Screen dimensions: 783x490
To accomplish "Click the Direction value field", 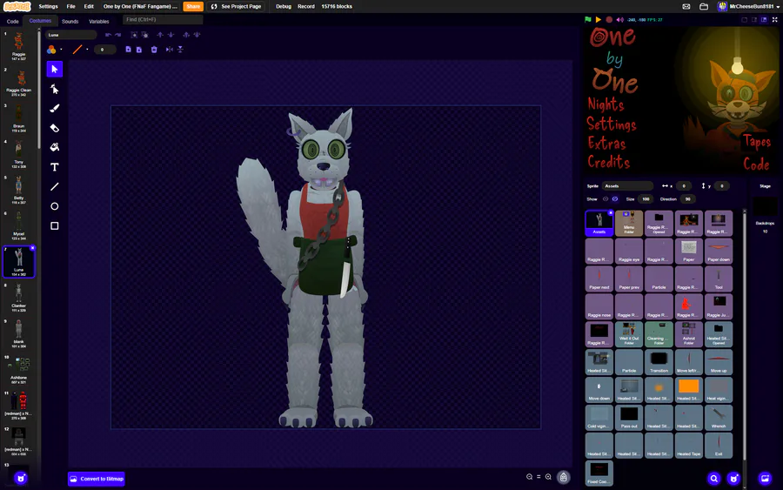I will 687,198.
